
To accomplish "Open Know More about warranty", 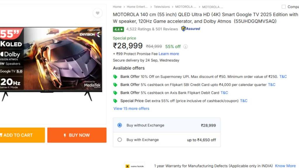I will 285,166.
